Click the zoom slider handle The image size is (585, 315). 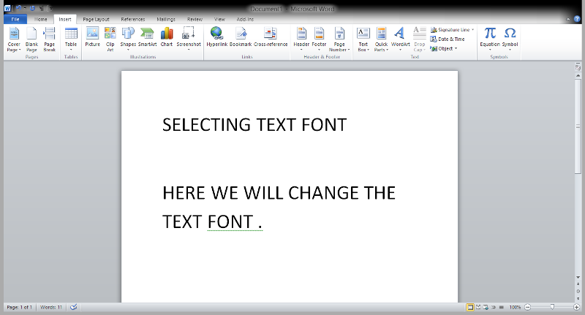coord(552,307)
